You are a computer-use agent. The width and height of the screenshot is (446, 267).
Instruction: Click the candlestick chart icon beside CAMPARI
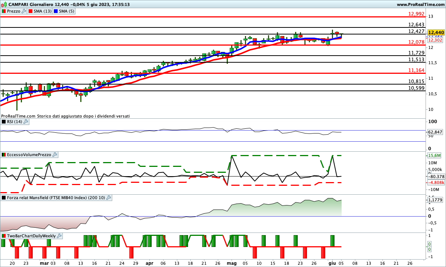click(4, 4)
